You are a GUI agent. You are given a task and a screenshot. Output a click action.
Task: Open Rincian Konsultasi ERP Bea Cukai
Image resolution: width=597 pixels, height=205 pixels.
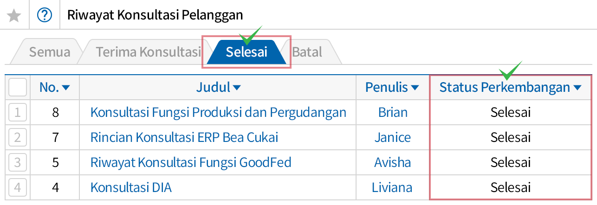[x=184, y=138]
